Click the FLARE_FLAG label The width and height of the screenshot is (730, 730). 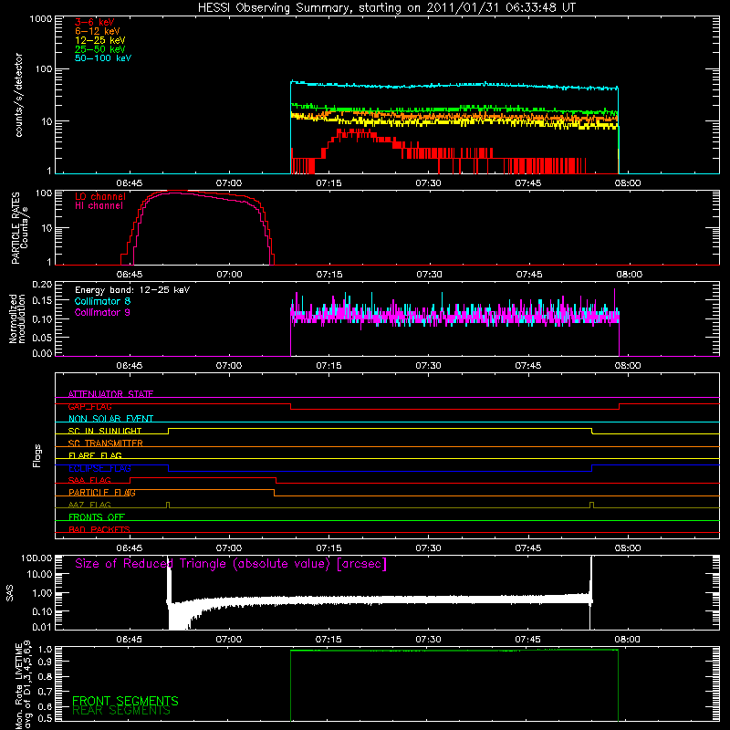(95, 455)
